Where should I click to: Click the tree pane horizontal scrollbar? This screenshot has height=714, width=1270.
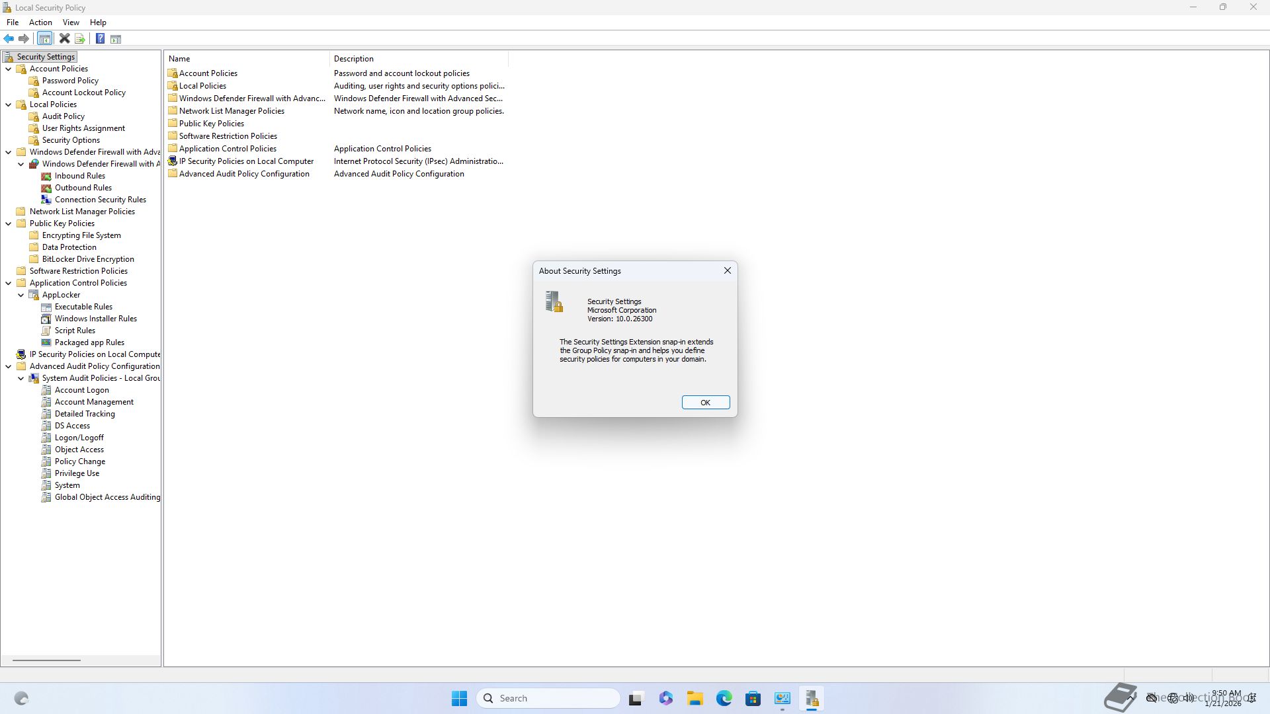(46, 660)
